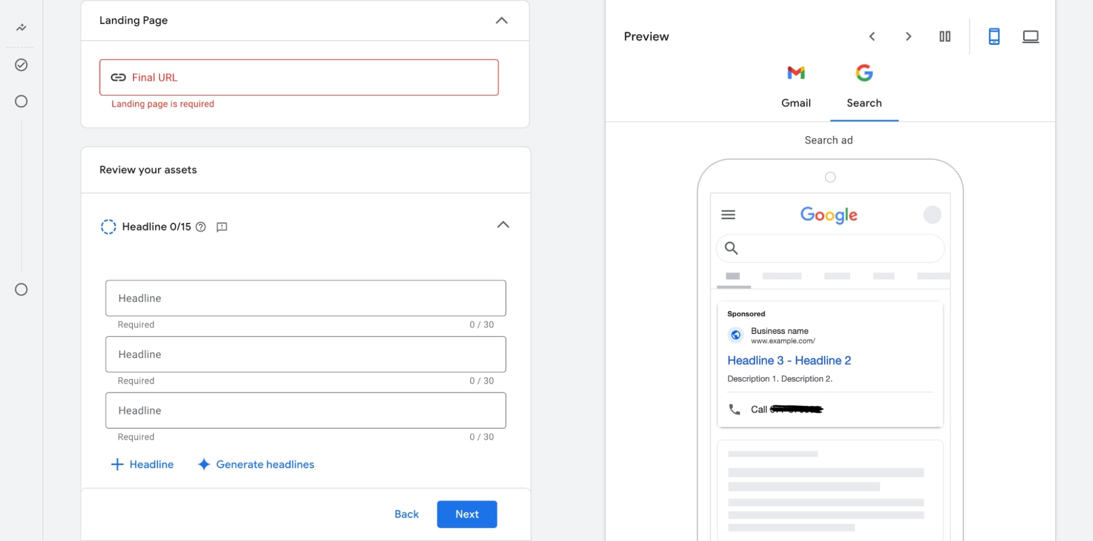Collapse the Headline section chevron
The width and height of the screenshot is (1093, 541).
coord(503,225)
